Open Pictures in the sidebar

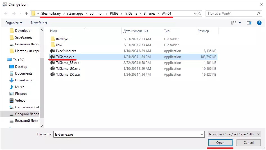(x=18, y=94)
